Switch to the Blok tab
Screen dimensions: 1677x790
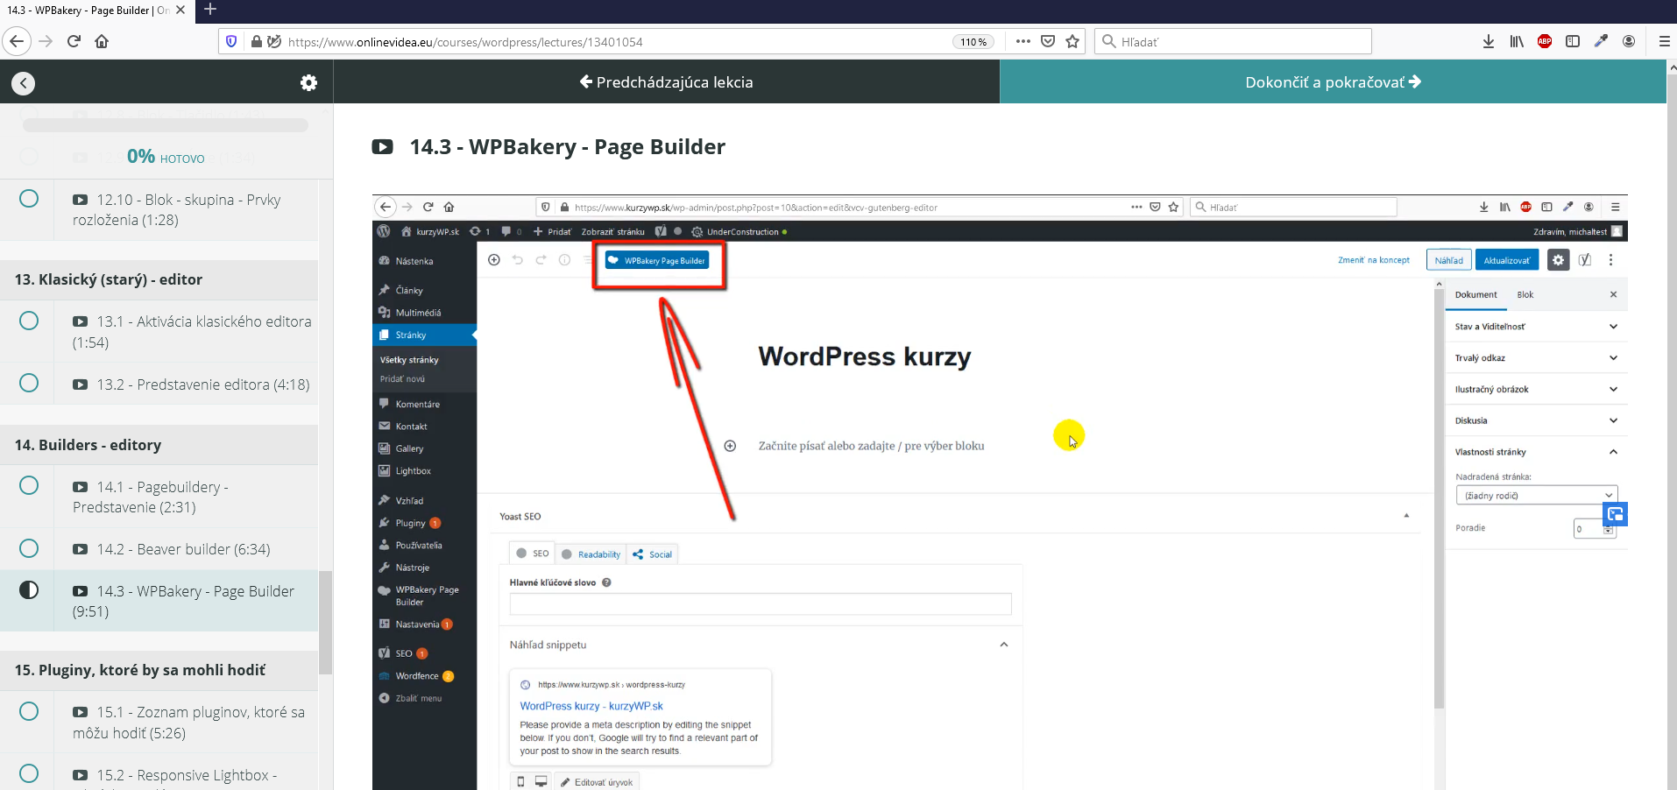(x=1525, y=295)
